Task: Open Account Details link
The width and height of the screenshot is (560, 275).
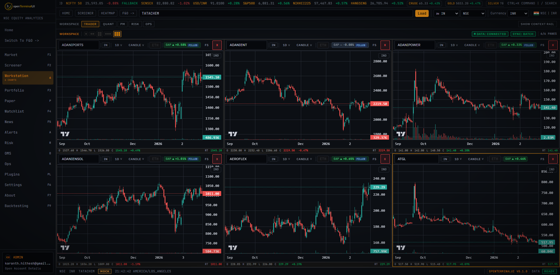Action: point(23,269)
